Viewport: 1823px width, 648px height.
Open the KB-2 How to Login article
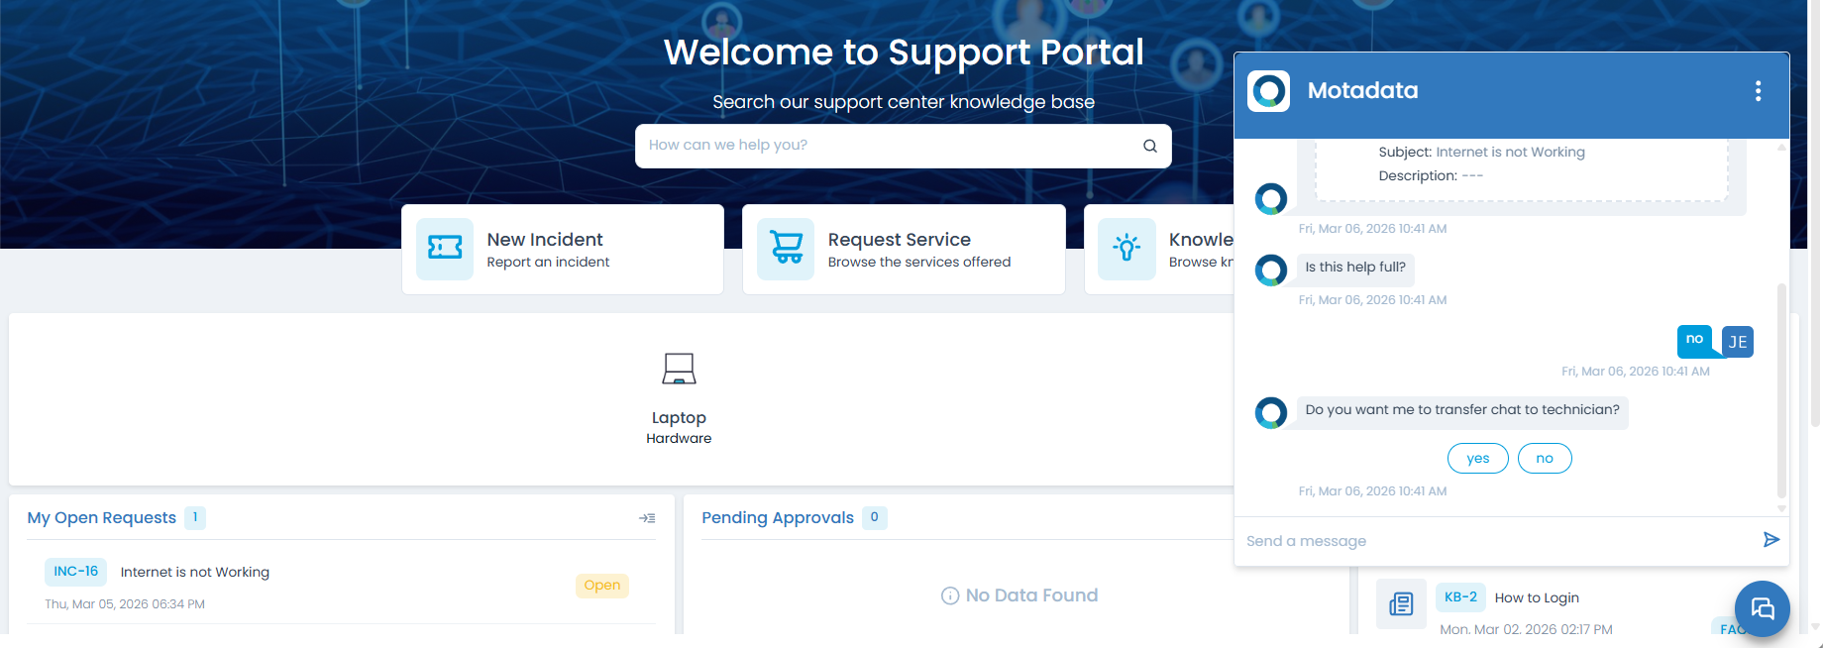pyautogui.click(x=1536, y=597)
